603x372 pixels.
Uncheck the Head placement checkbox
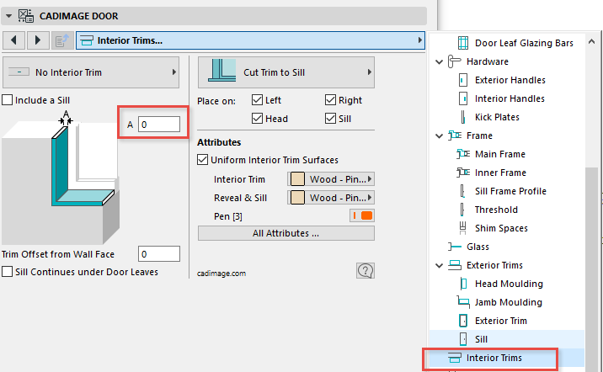coord(258,119)
